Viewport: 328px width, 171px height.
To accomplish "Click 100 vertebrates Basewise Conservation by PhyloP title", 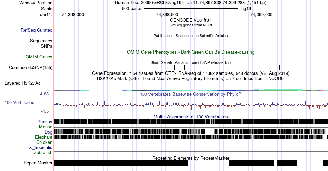I will 191,94.
